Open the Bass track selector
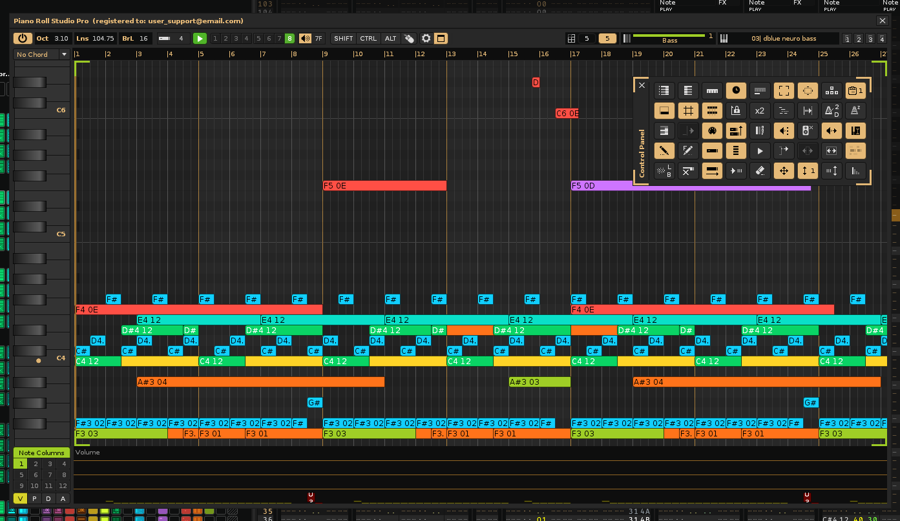This screenshot has width=900, height=521. [x=669, y=39]
